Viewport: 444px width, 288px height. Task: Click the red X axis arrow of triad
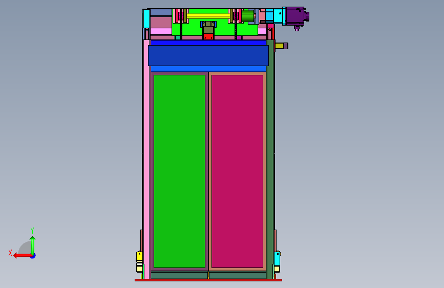pos(23,256)
